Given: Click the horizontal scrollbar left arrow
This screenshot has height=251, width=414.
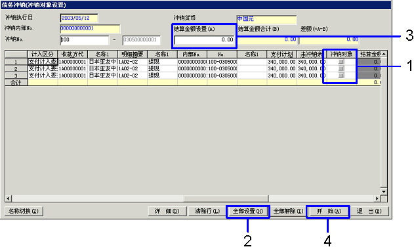Looking at the screenshot, I should 8,198.
